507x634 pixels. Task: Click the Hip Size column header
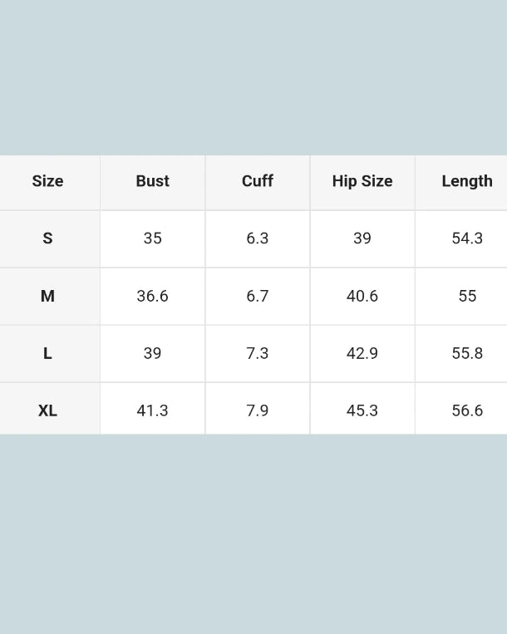[362, 181]
